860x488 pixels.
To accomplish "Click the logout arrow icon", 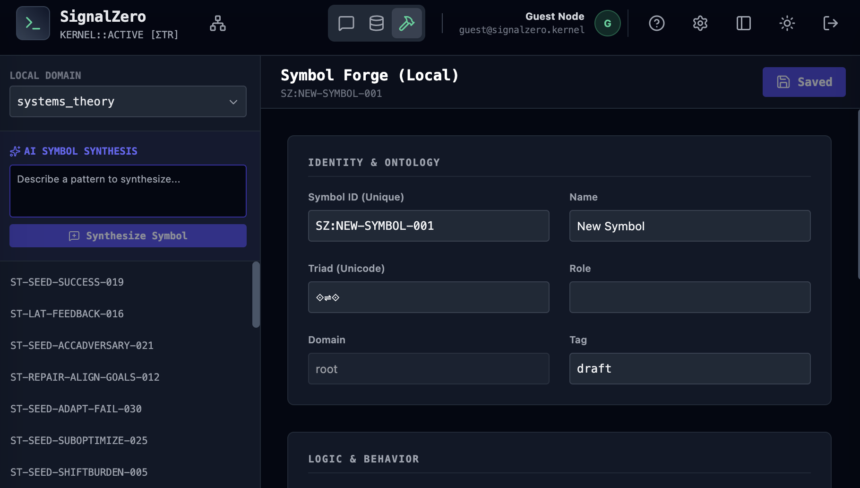I will (830, 23).
